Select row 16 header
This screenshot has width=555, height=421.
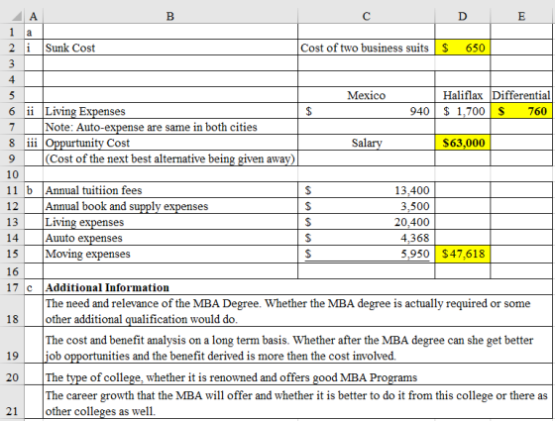point(12,271)
